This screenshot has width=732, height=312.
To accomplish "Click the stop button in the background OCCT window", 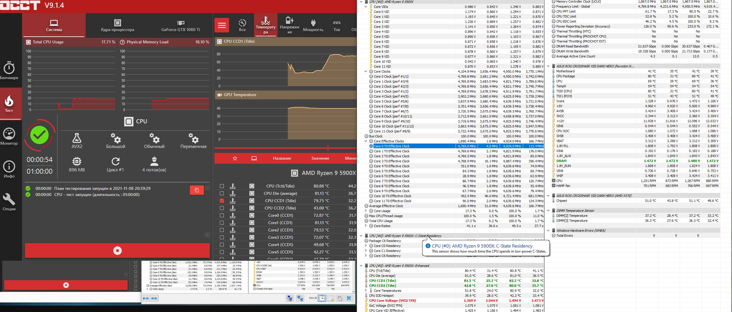I will coord(66,285).
